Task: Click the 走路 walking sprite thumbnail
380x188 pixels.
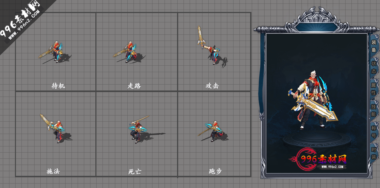Action: [x=129, y=52]
